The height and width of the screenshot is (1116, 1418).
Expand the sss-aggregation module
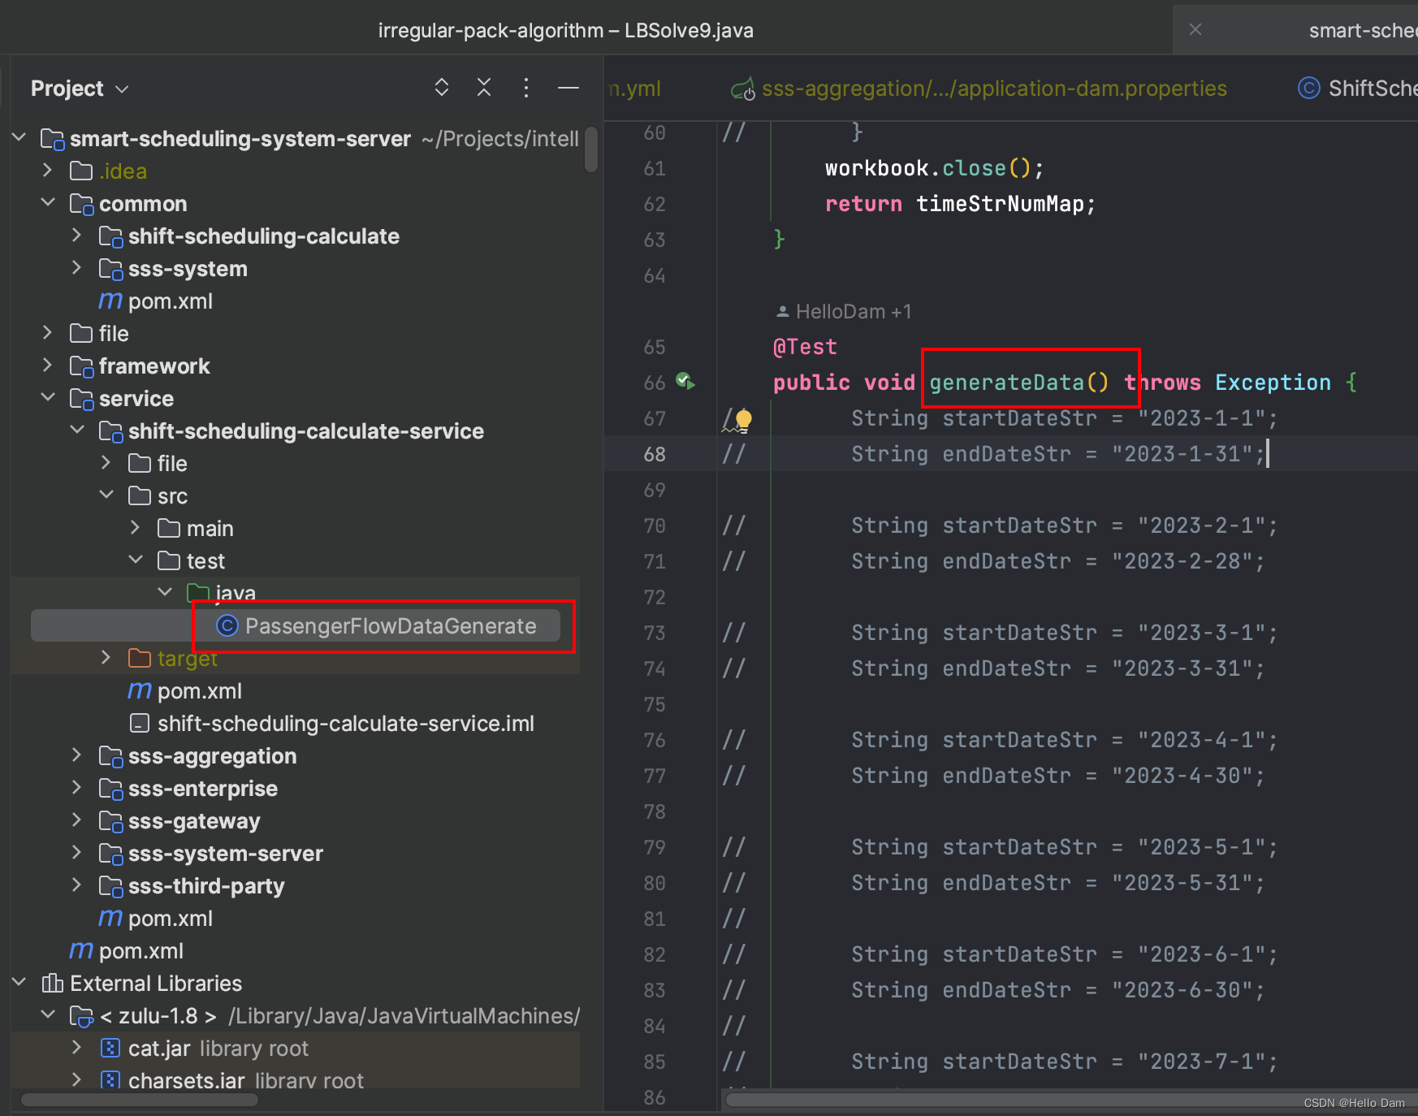77,755
